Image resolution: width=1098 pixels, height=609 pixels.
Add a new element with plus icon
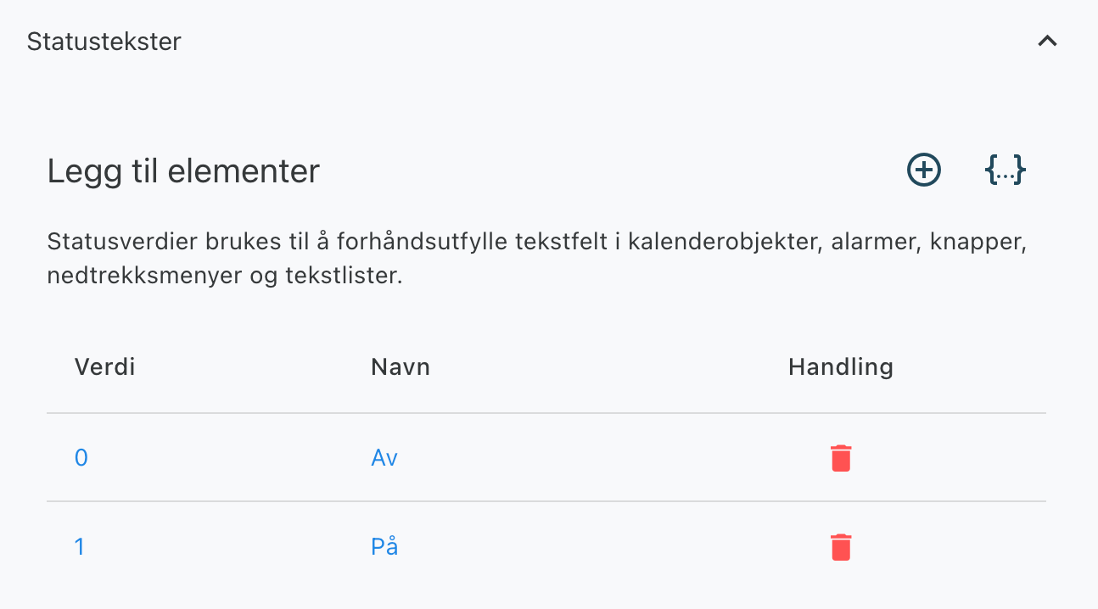tap(924, 170)
